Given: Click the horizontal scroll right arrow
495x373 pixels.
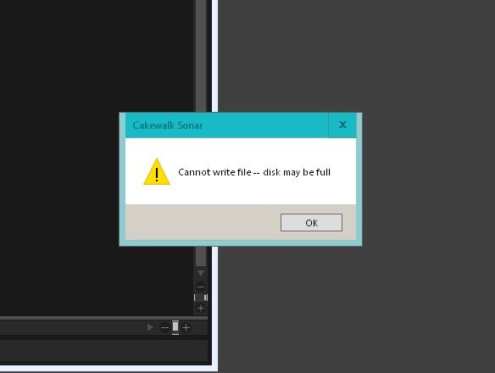Looking at the screenshot, I should click(x=150, y=327).
